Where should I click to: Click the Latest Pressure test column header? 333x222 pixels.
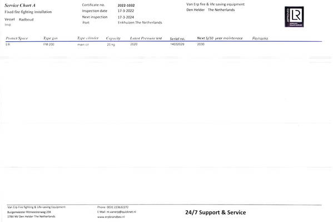[146, 38]
